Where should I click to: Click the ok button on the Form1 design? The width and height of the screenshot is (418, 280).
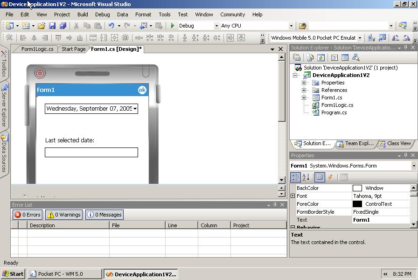pos(142,90)
